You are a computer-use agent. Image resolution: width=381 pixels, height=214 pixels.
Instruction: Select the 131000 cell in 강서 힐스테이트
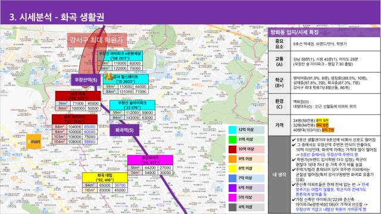click(x=126, y=92)
